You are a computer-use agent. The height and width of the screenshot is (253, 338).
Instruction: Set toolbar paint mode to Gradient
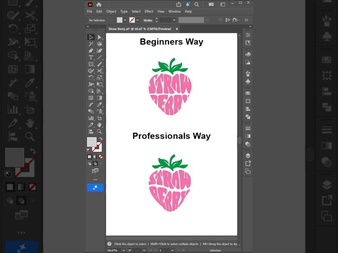(95, 157)
